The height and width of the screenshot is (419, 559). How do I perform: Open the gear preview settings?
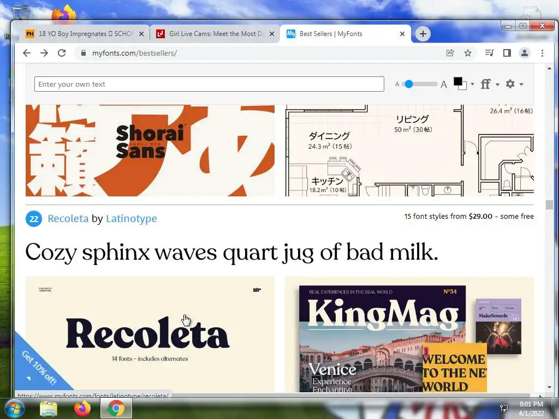point(510,84)
